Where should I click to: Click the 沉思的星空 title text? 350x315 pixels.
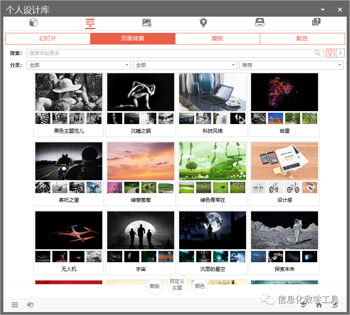coord(212,269)
